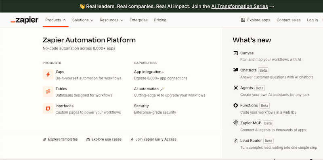Click Contact sales
Viewport: 323px width, 160px height.
[x=289, y=20]
